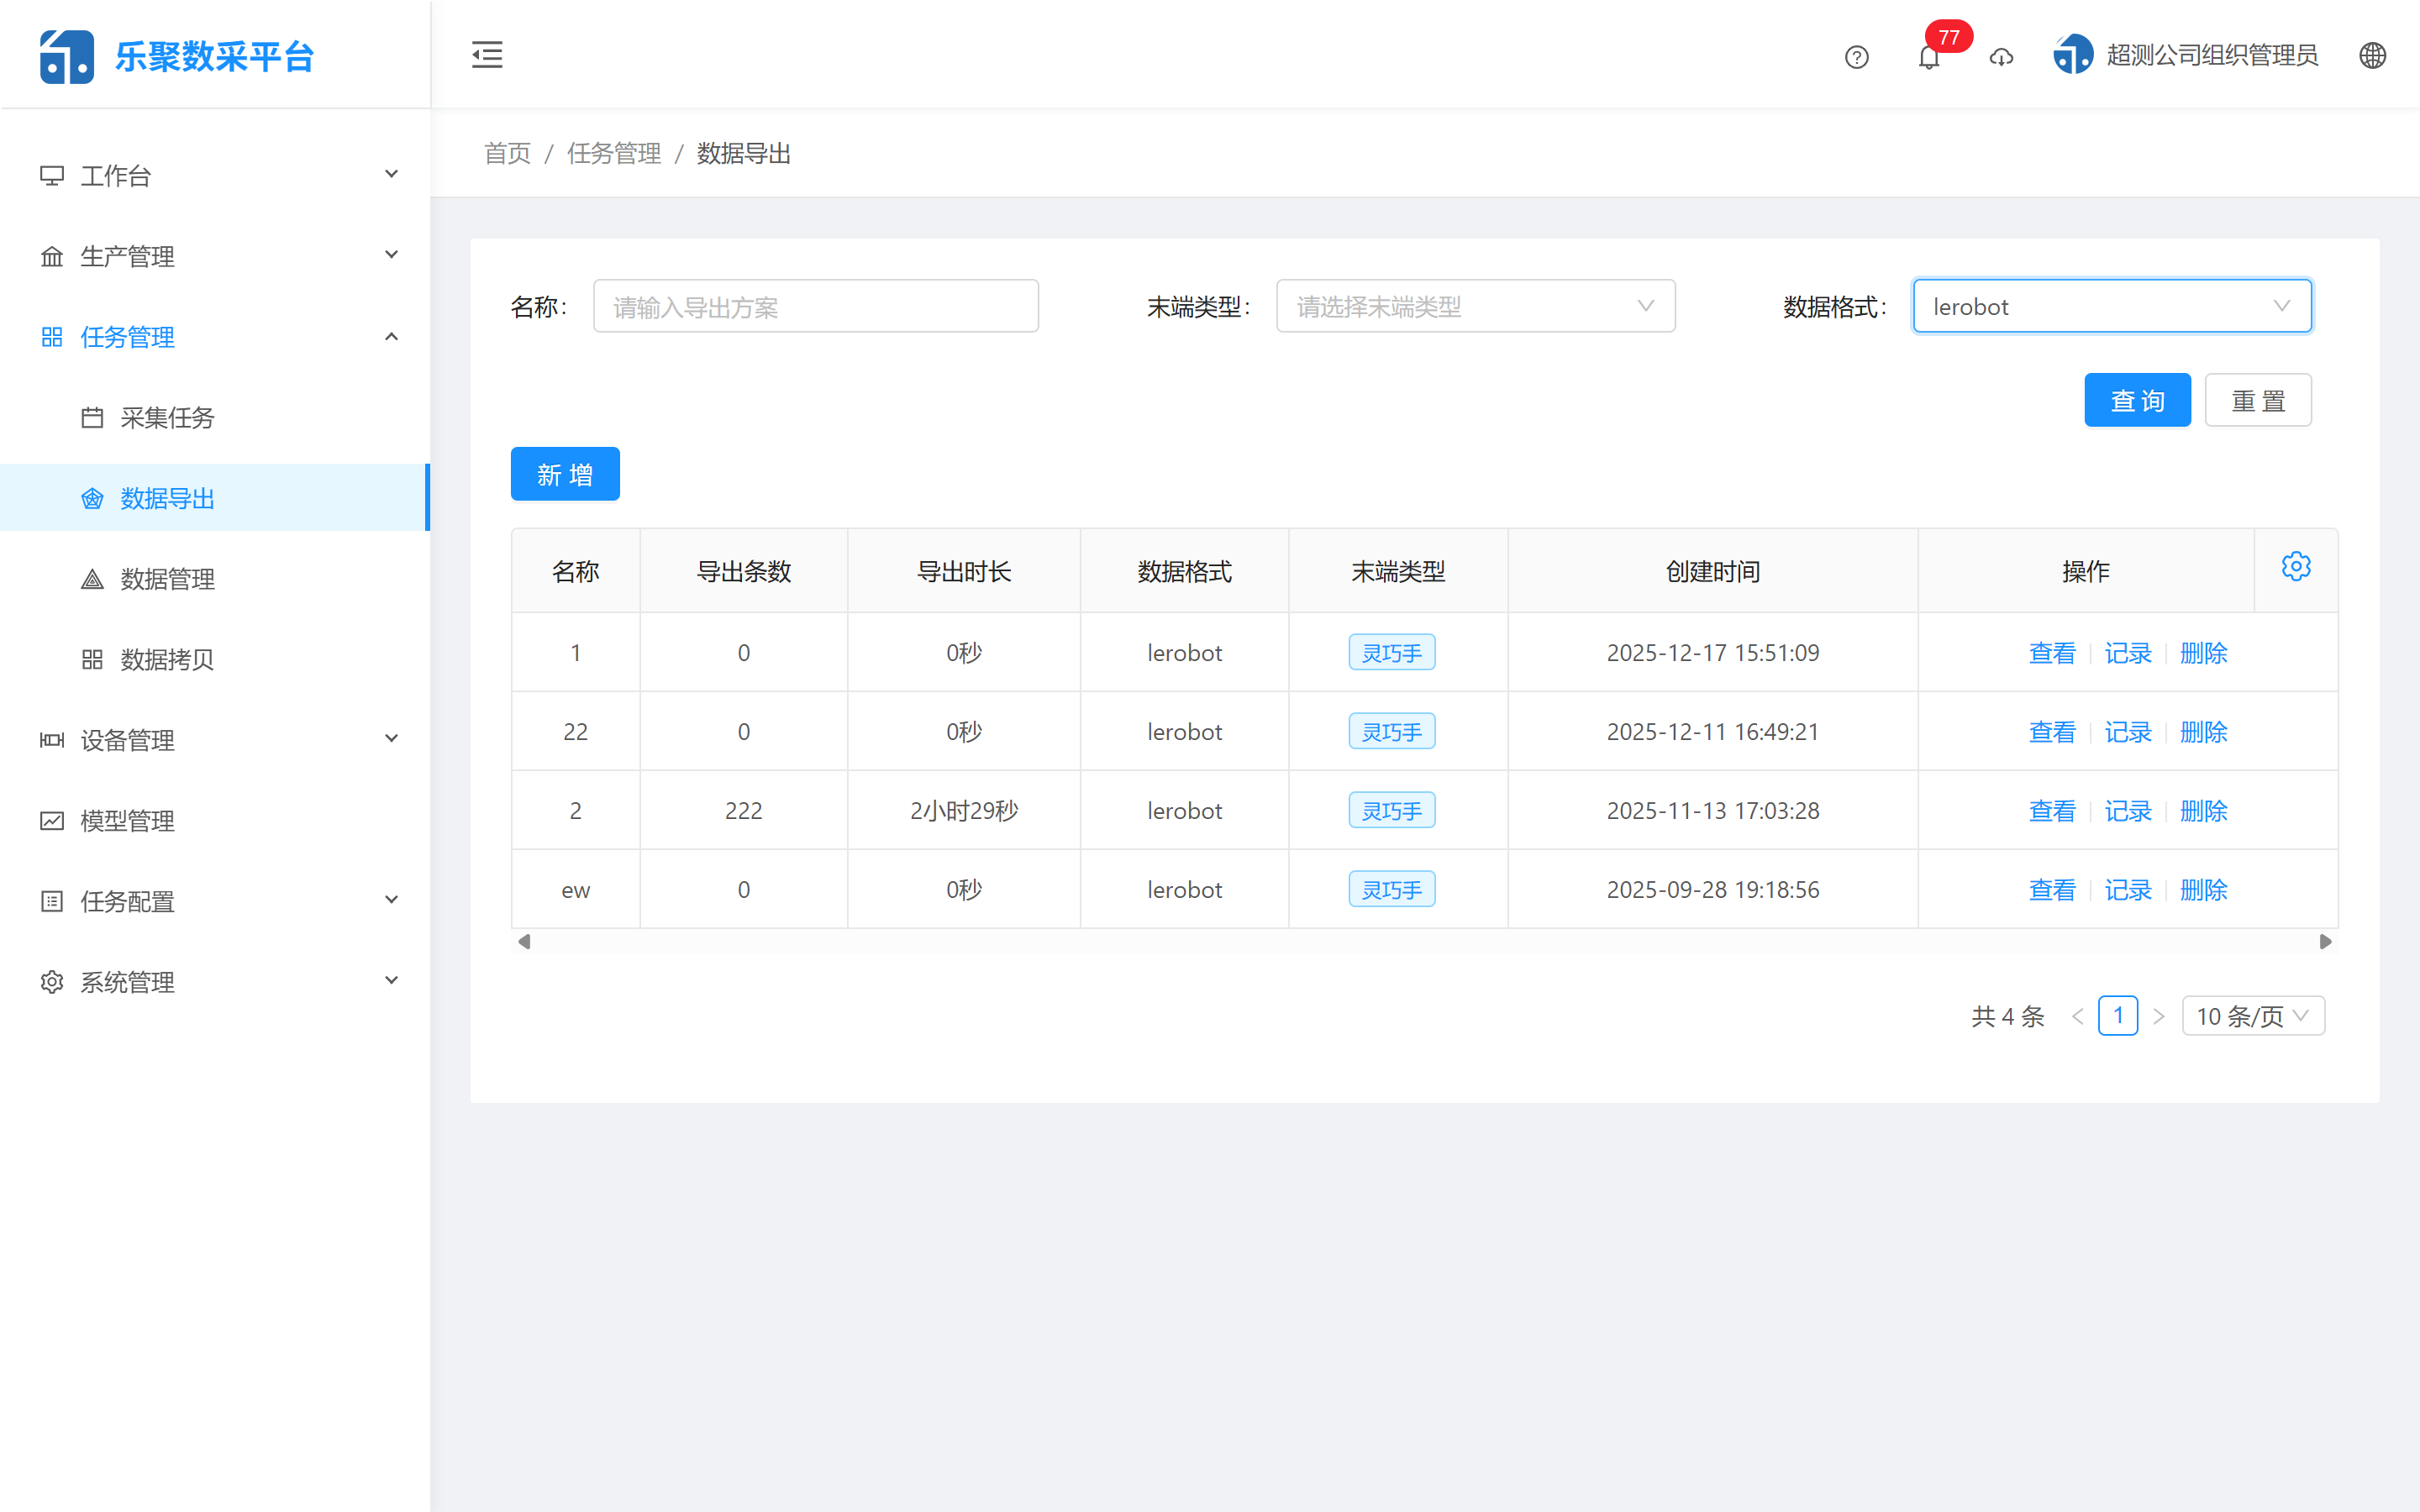Viewport: 2420px width, 1512px height.
Task: Select 采集任务 in the sidebar menu
Action: pos(169,417)
